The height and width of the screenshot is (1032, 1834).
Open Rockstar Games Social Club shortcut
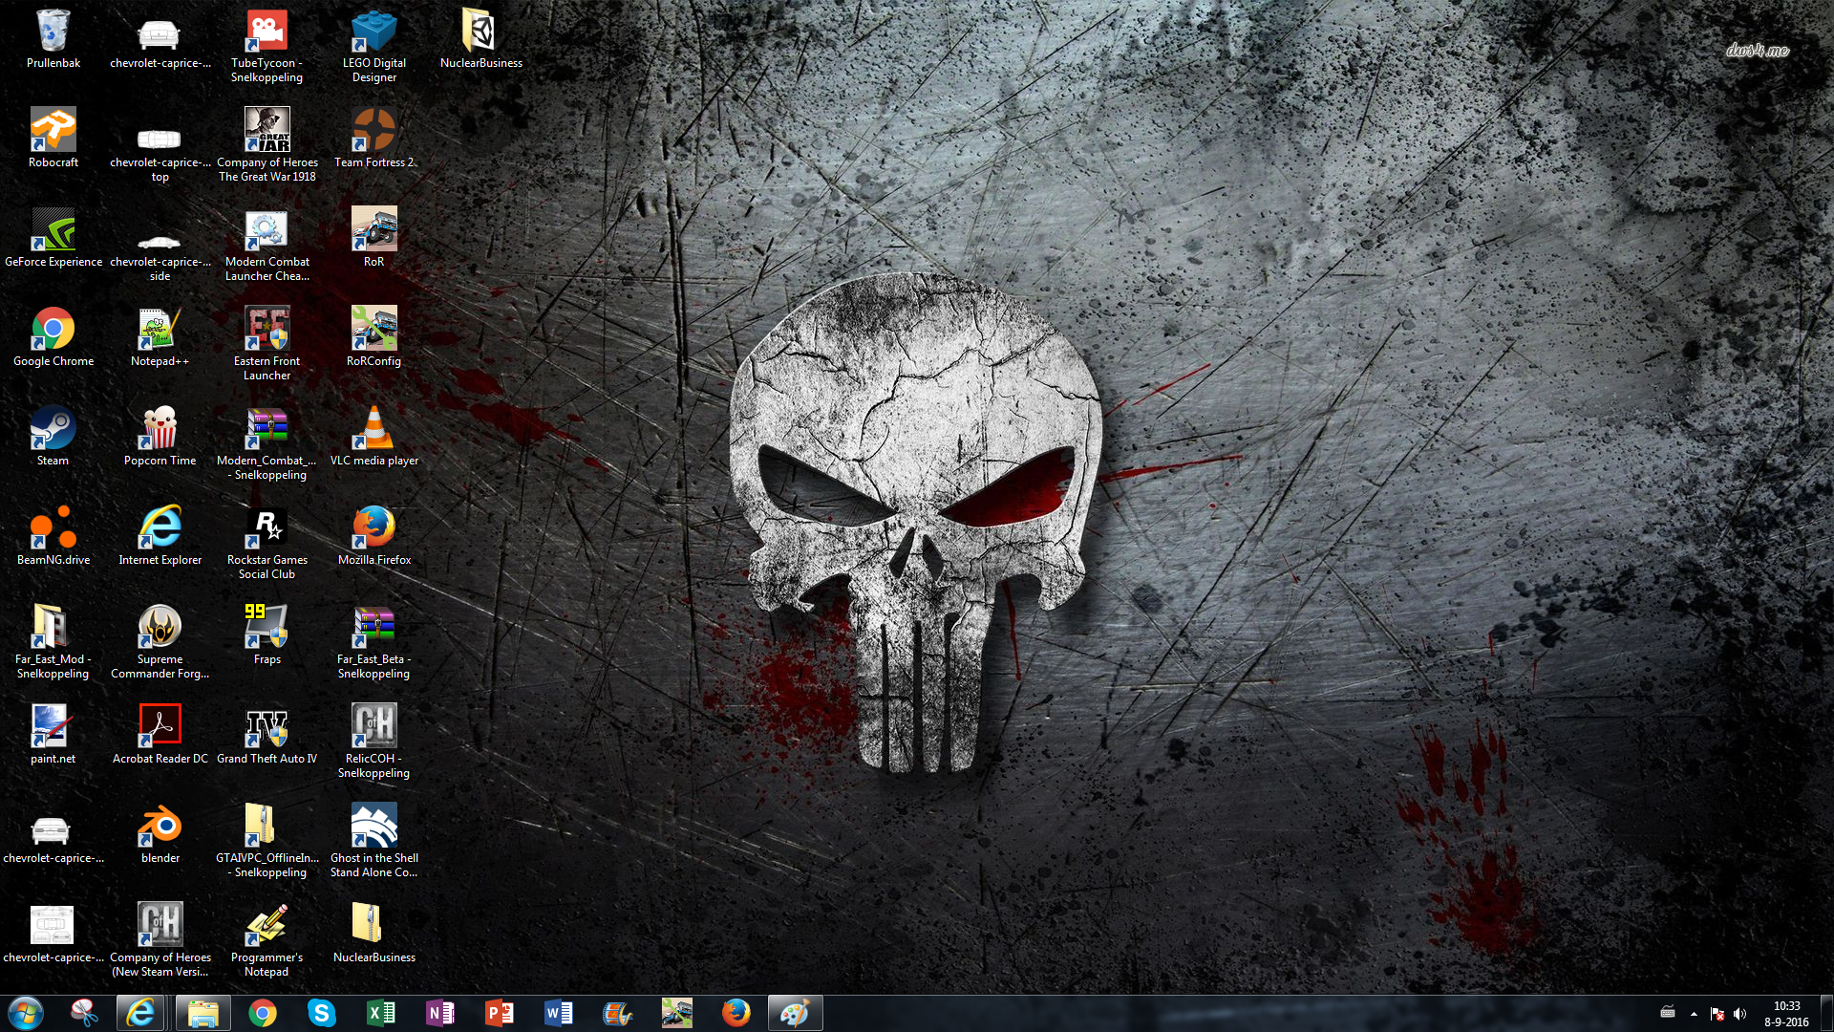267,543
